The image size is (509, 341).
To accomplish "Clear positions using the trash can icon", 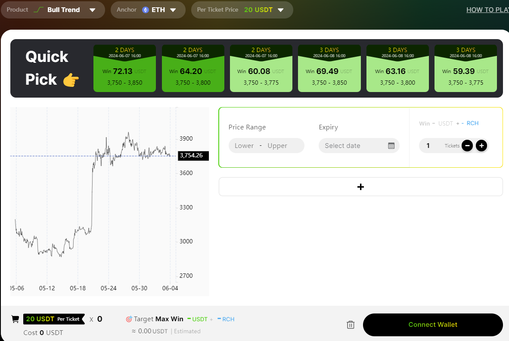I will 351,325.
